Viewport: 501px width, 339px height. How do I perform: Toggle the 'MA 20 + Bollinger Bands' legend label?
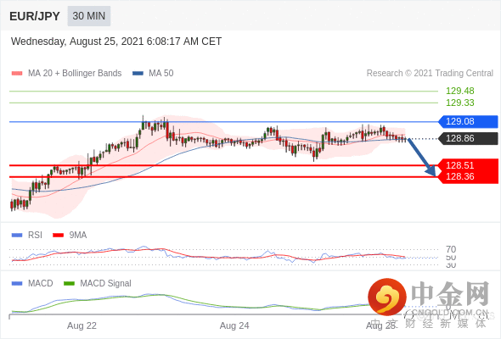click(75, 74)
